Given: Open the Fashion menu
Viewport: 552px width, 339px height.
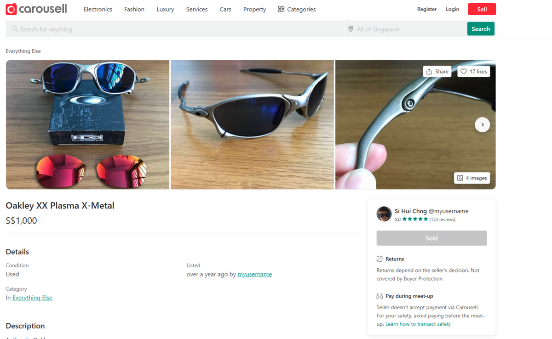Looking at the screenshot, I should tap(134, 9).
